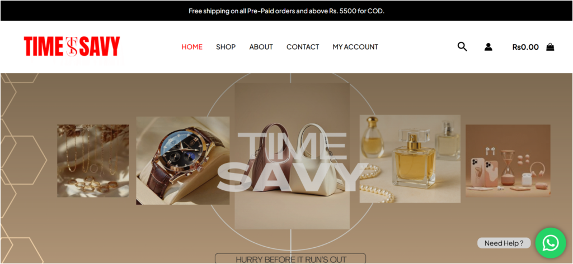The width and height of the screenshot is (573, 264).
Task: Select the gold jewelry chains image
Action: 93,161
